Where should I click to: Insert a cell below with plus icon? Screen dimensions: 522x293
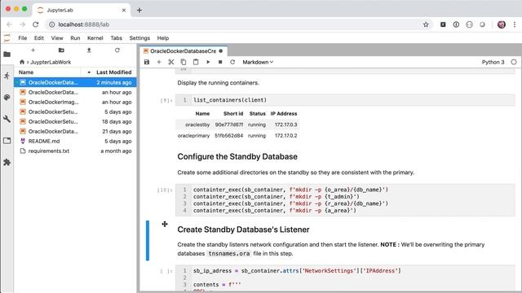coord(159,62)
